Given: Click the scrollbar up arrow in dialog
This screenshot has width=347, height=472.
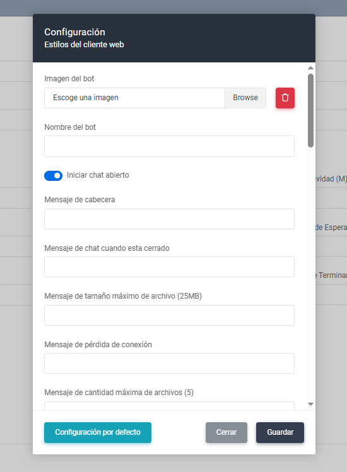Looking at the screenshot, I should 310,68.
